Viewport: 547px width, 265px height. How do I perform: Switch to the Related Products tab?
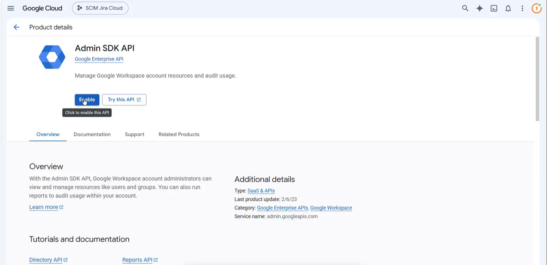click(179, 134)
